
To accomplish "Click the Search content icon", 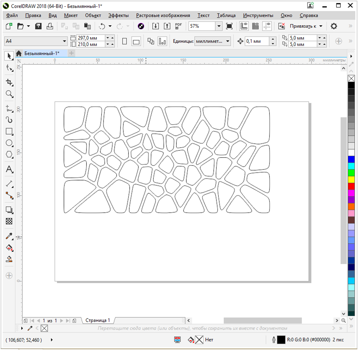I will pyautogui.click(x=141, y=26).
